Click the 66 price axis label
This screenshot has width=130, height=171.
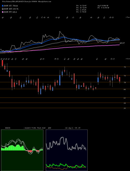[125, 89]
